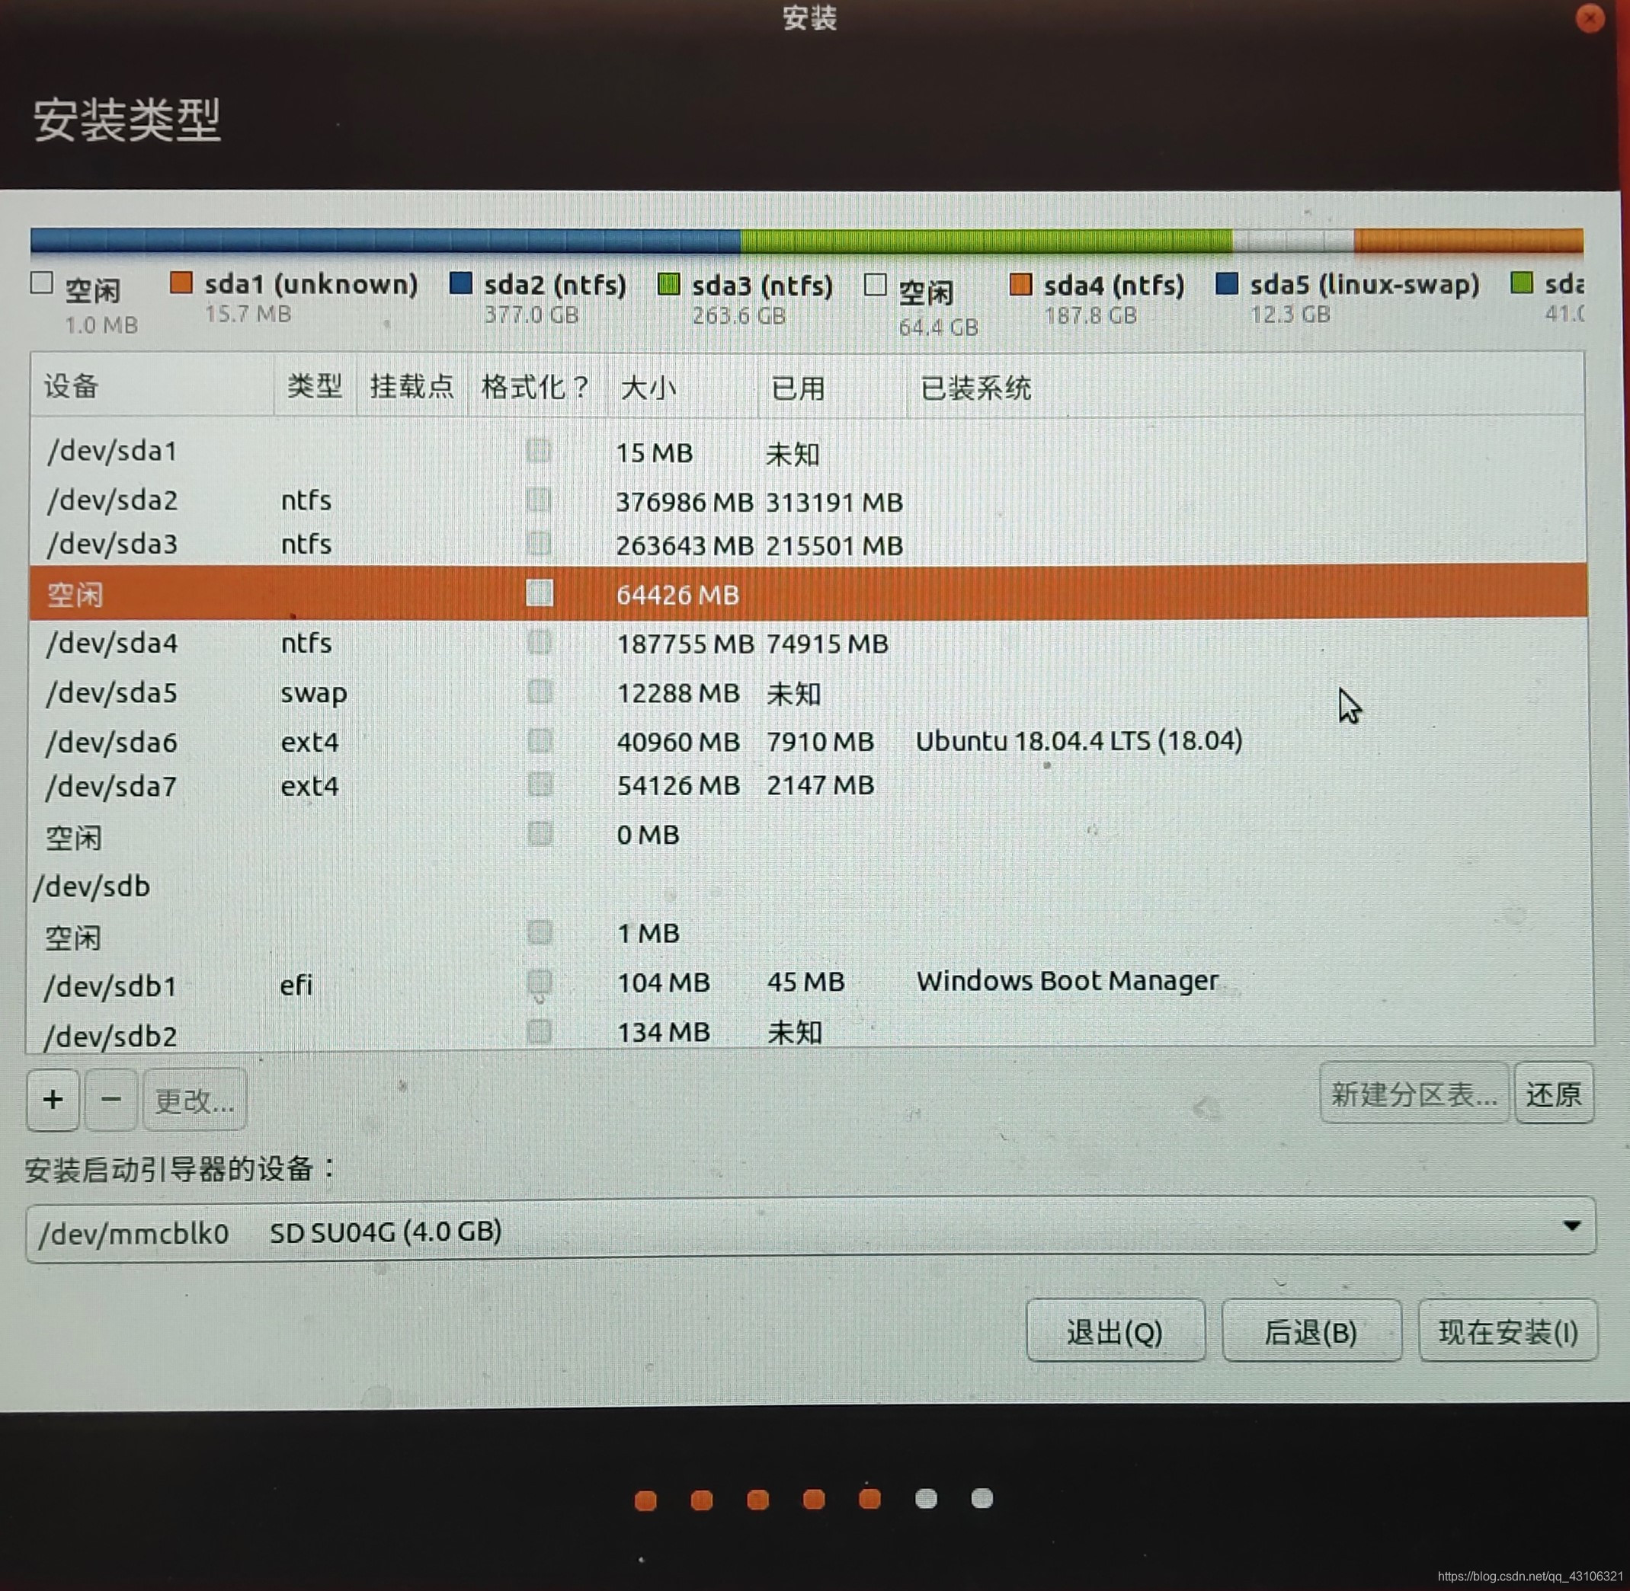
Task: Click the '还原' restore icon
Action: 1555,1098
